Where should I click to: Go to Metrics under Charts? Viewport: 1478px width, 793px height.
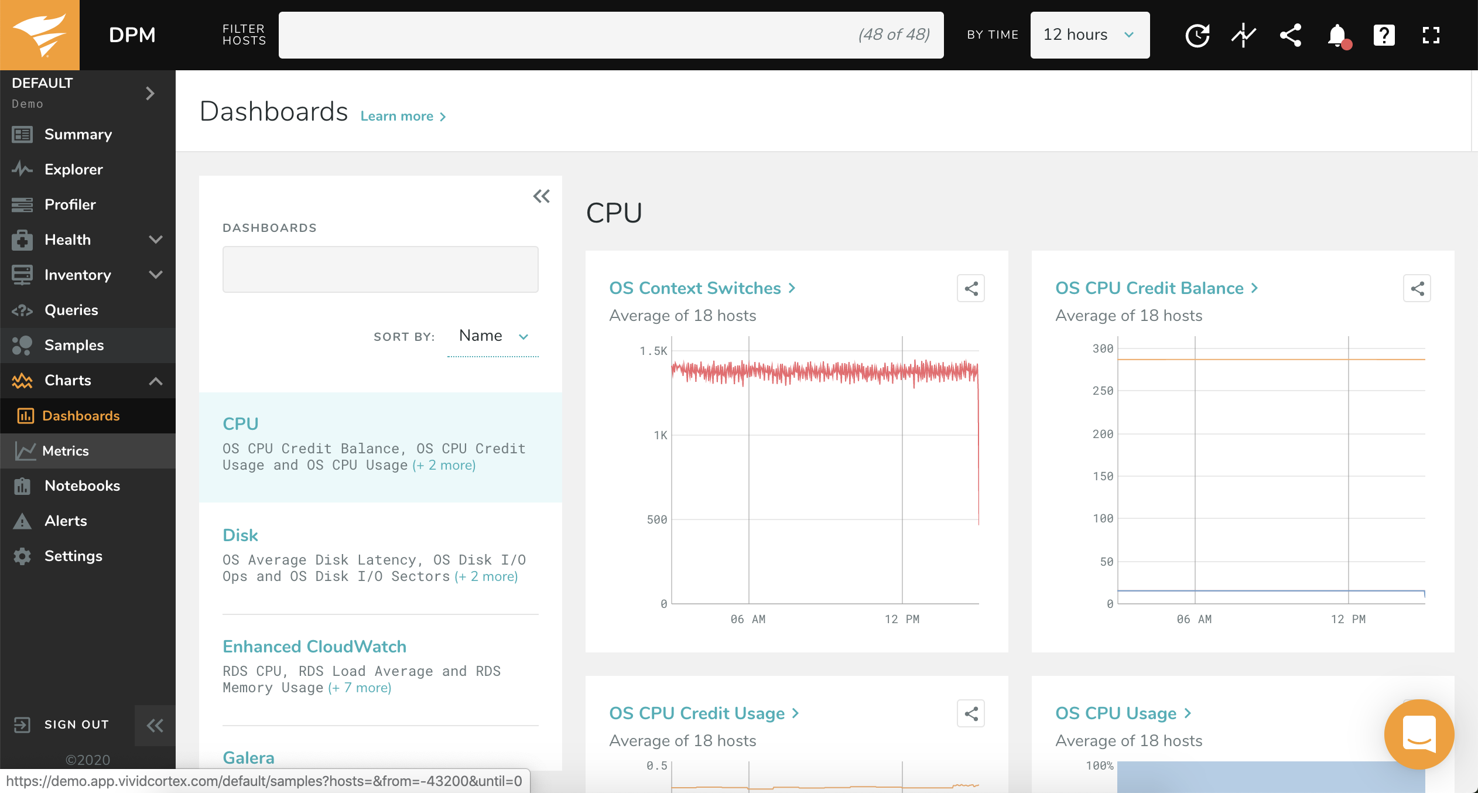pyautogui.click(x=66, y=450)
